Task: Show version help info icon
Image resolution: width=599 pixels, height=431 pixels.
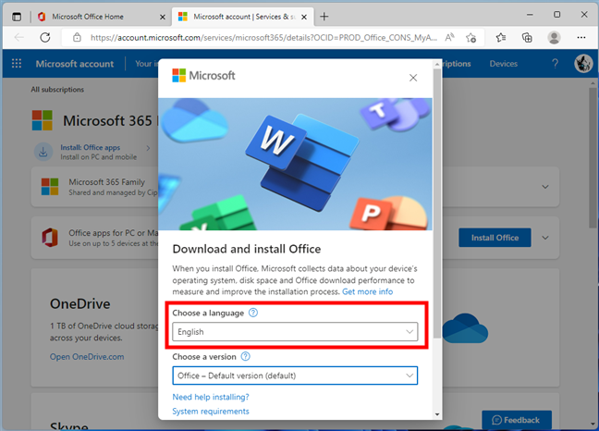Action: coord(246,356)
